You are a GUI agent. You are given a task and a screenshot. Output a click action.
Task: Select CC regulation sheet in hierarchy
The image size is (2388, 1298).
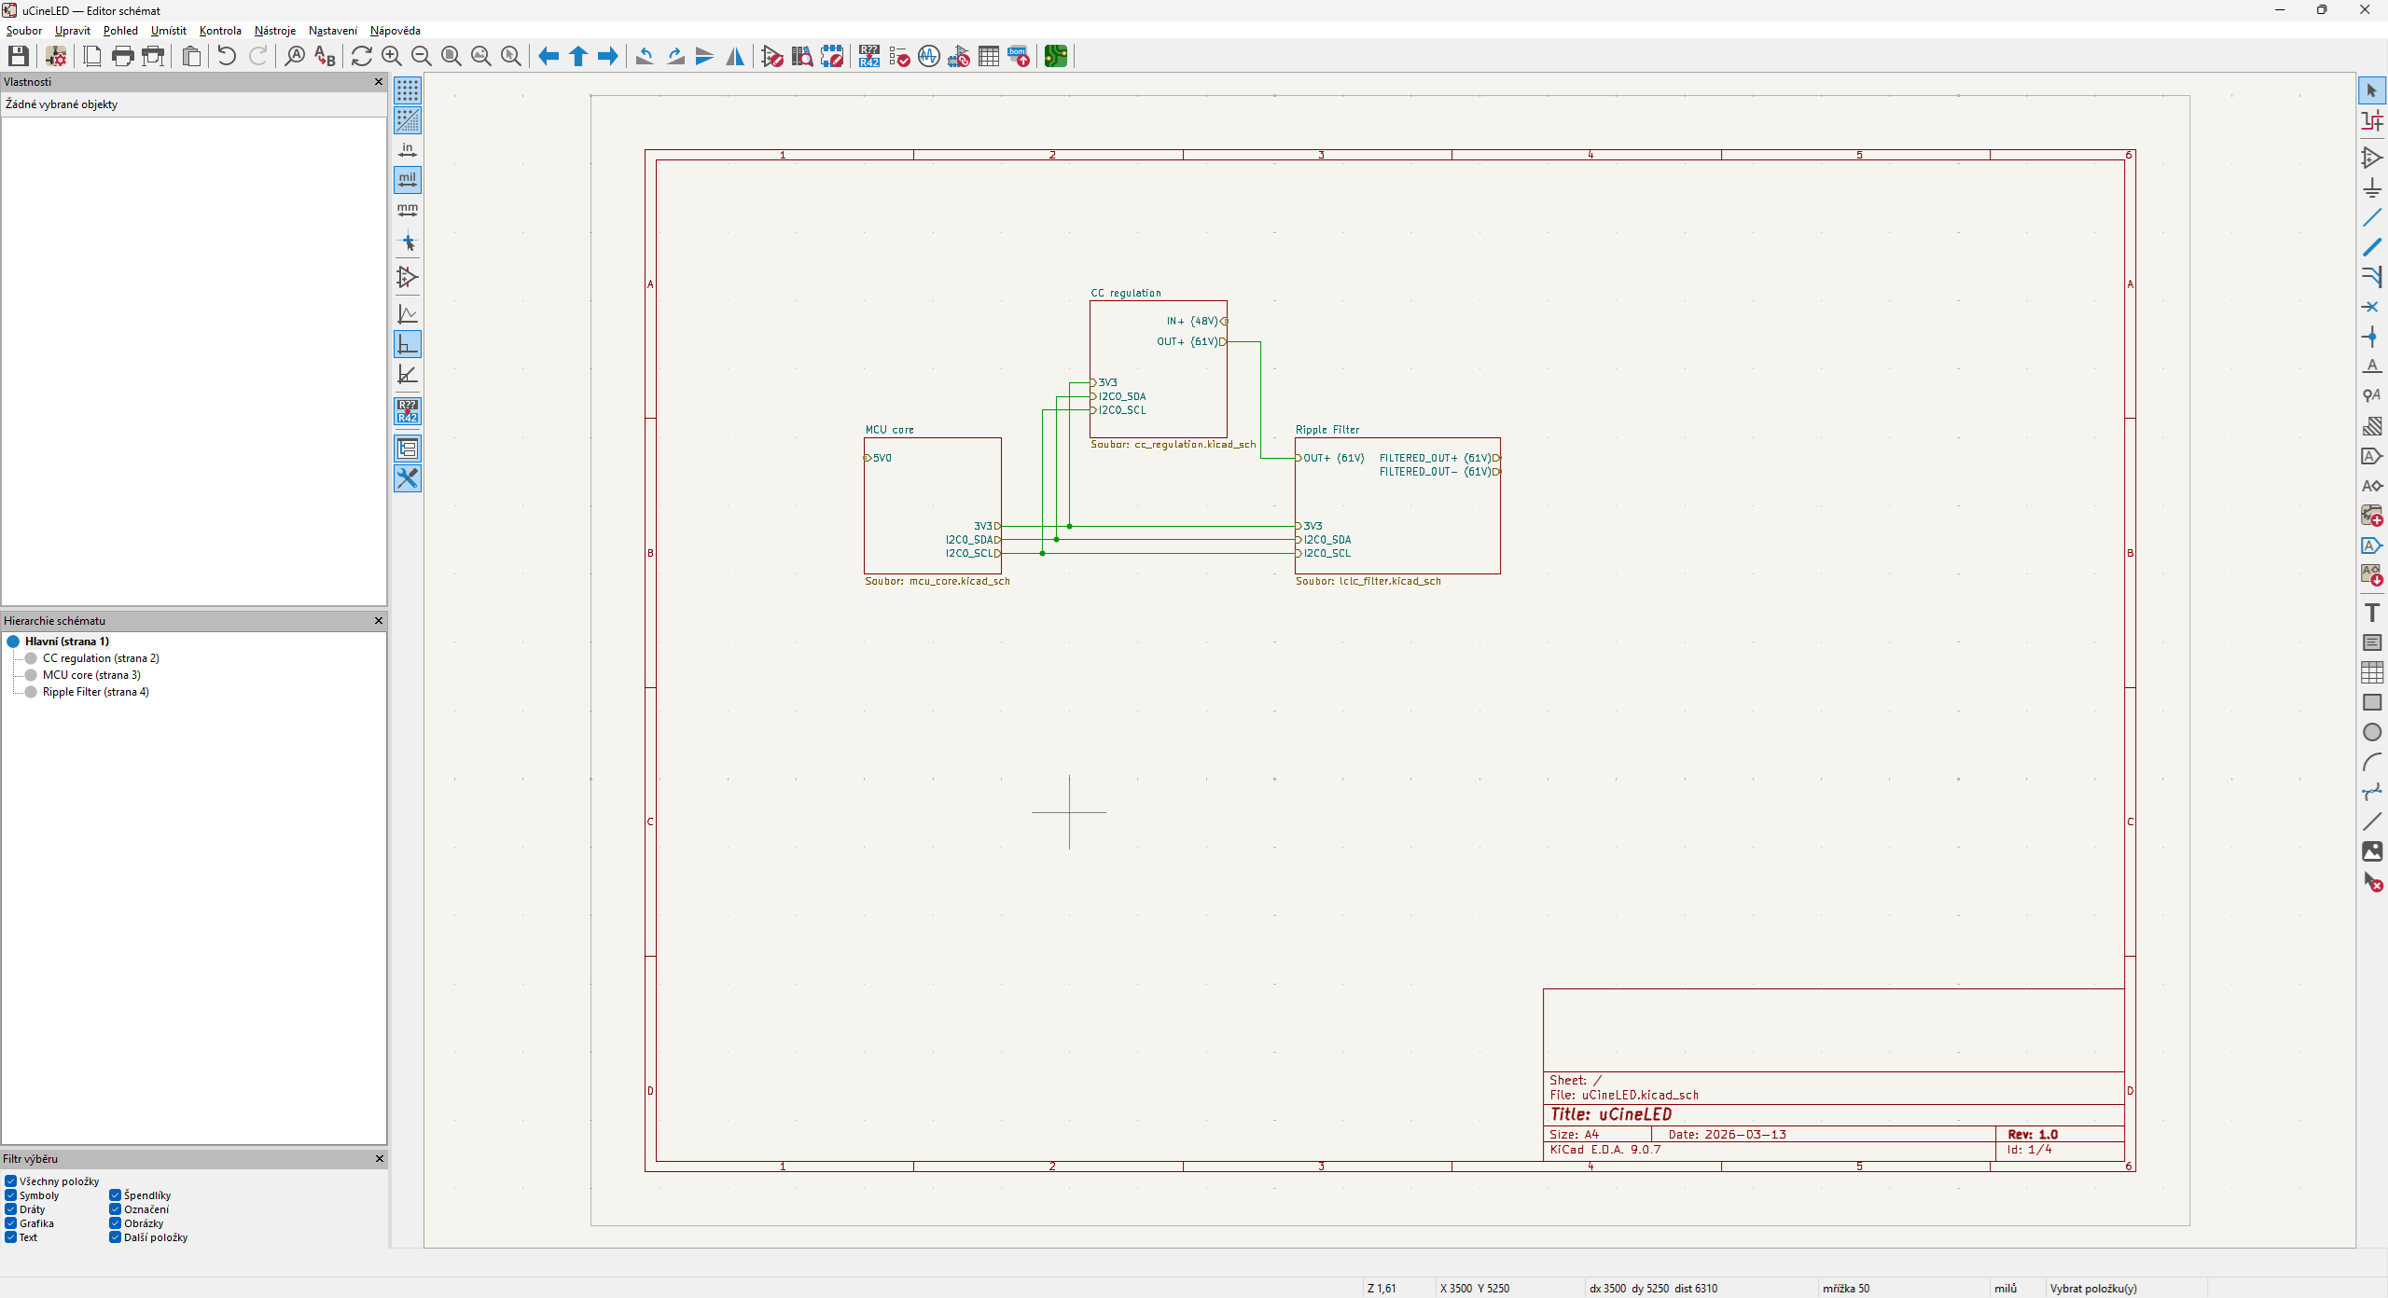101,658
